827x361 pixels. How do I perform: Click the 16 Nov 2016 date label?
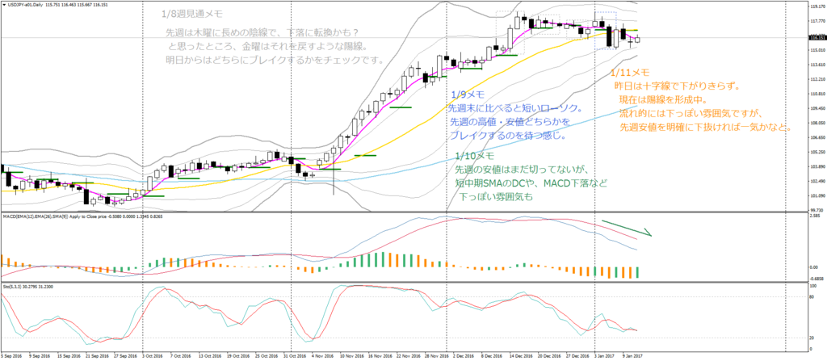pyautogui.click(x=381, y=355)
